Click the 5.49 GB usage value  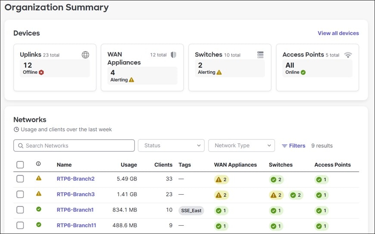click(127, 179)
